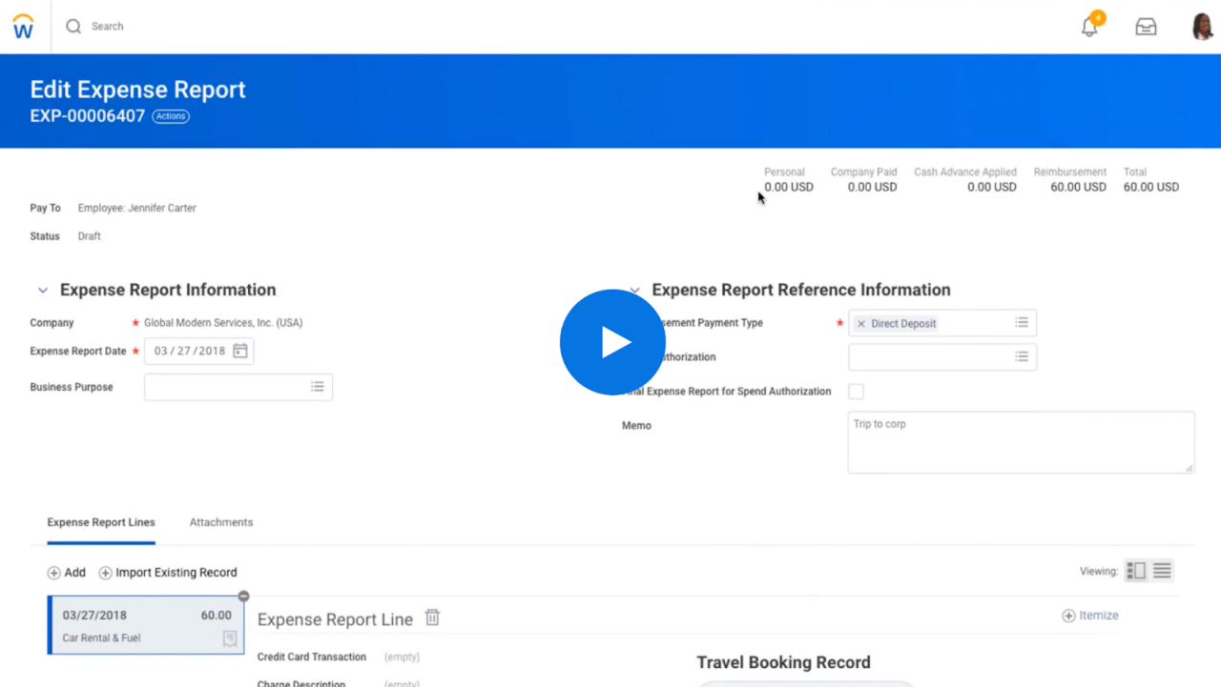This screenshot has width=1221, height=687.
Task: Click Import Existing Record
Action: (168, 573)
